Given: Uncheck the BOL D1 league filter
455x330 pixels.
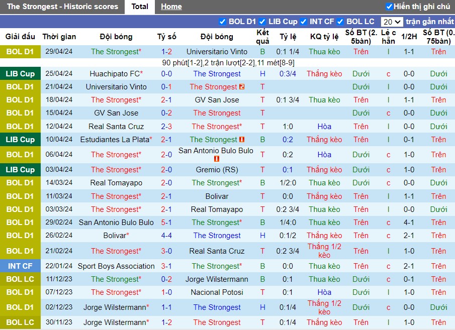Looking at the screenshot, I should pos(222,22).
